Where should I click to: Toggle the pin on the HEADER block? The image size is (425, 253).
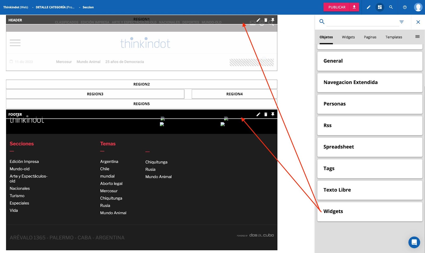273,20
